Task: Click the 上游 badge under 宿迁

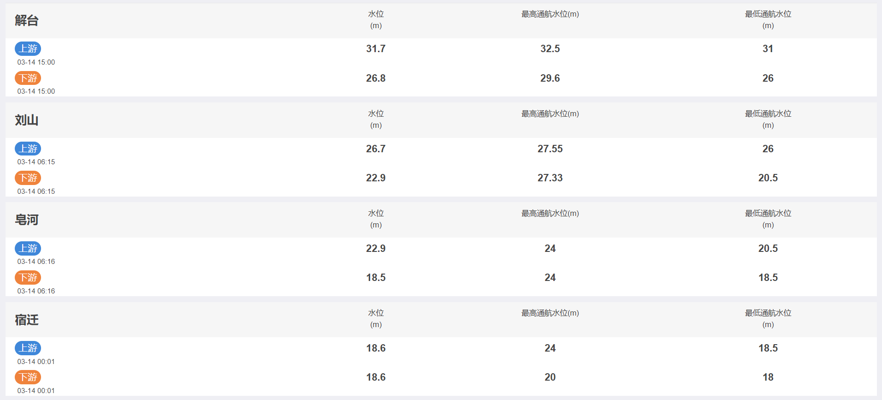Action: (x=28, y=348)
